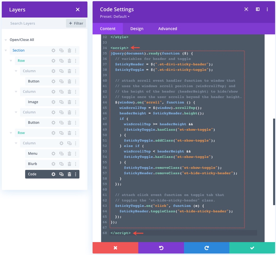Open more options for Blurb layer
The image size is (276, 255).
(76, 164)
